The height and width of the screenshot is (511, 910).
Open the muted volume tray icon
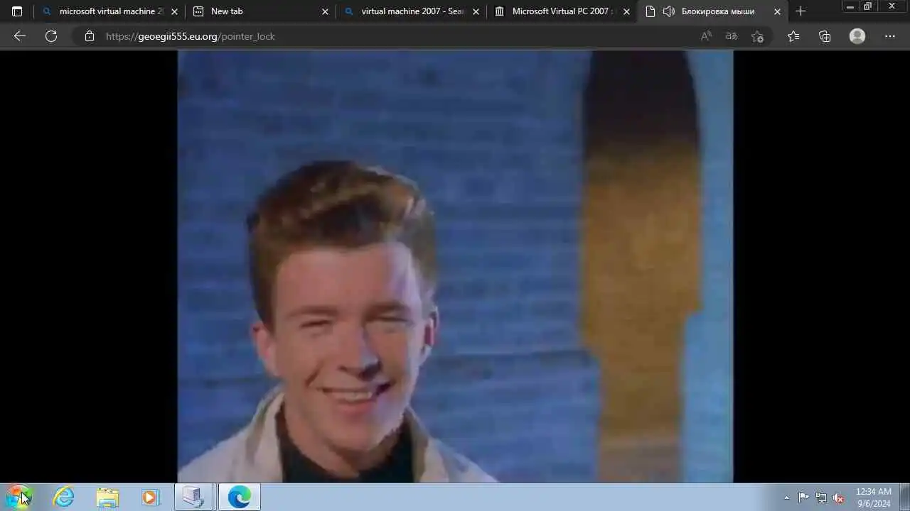coord(838,498)
